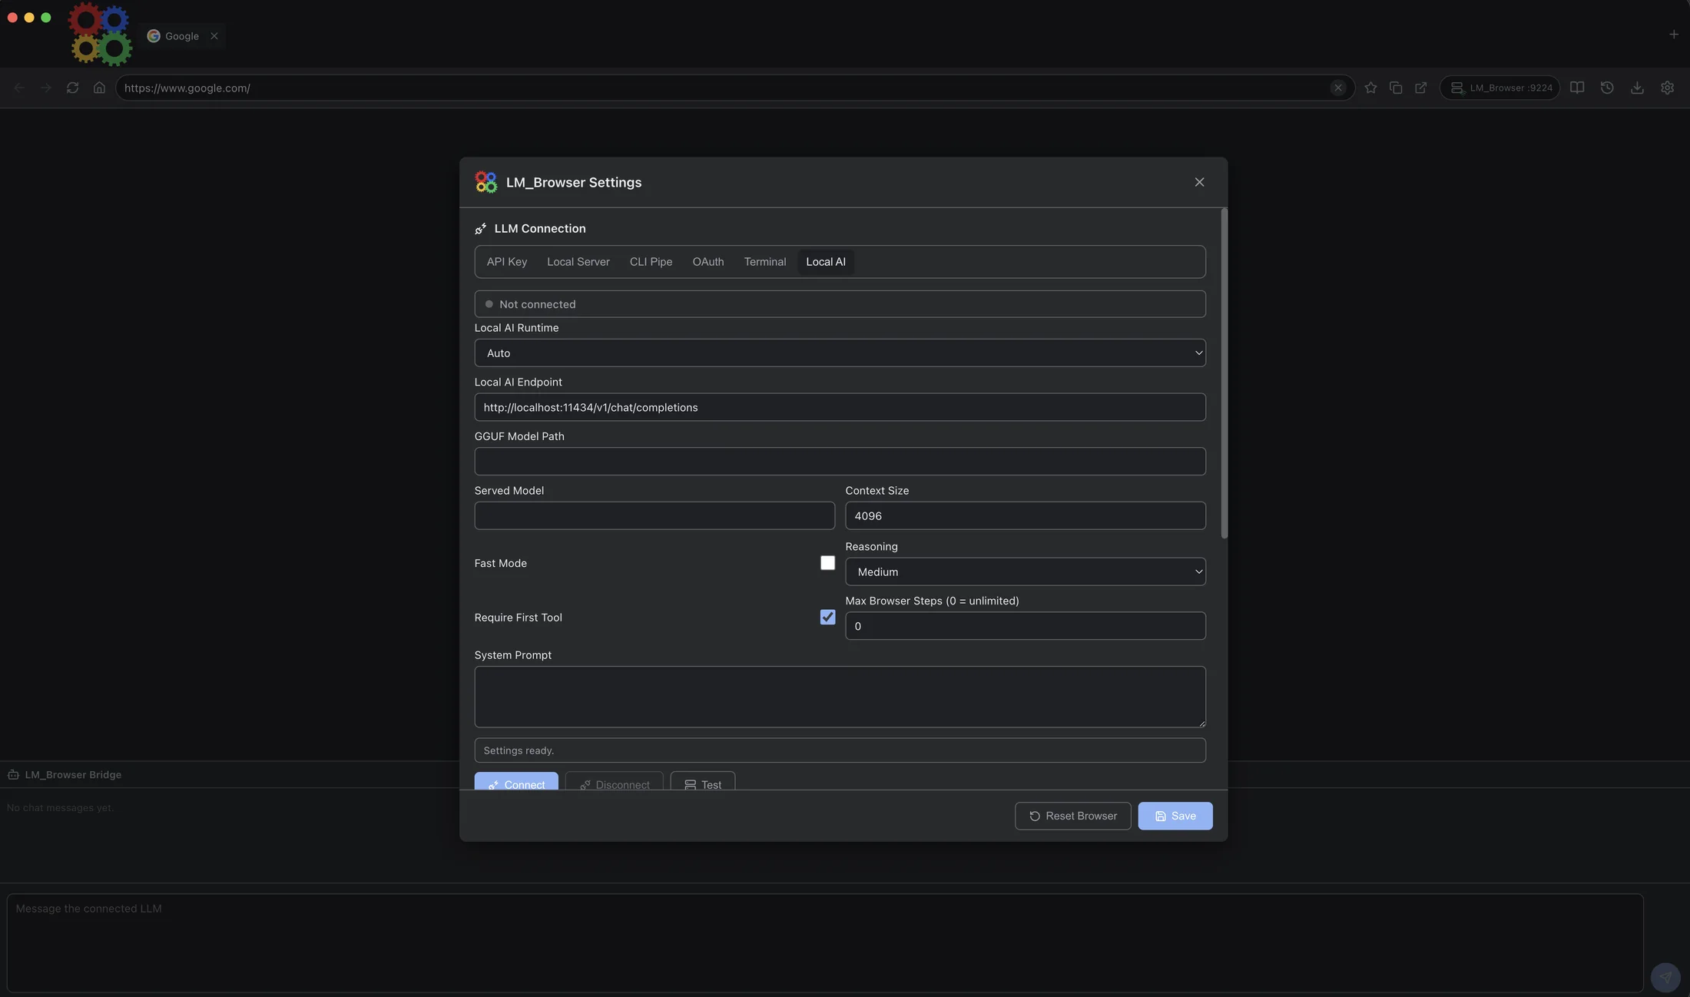Click the Not connected status bar
Image resolution: width=1690 pixels, height=997 pixels.
coord(840,304)
